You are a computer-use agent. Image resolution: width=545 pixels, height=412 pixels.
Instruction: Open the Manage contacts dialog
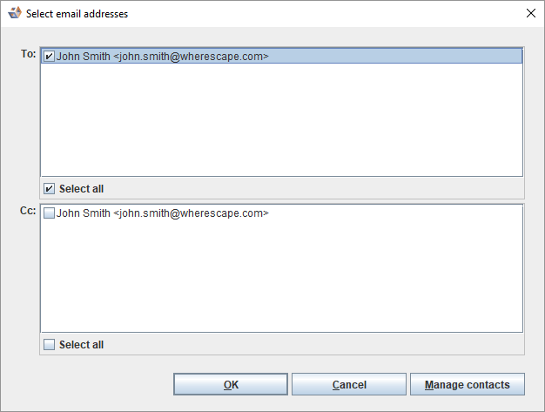[x=467, y=384]
